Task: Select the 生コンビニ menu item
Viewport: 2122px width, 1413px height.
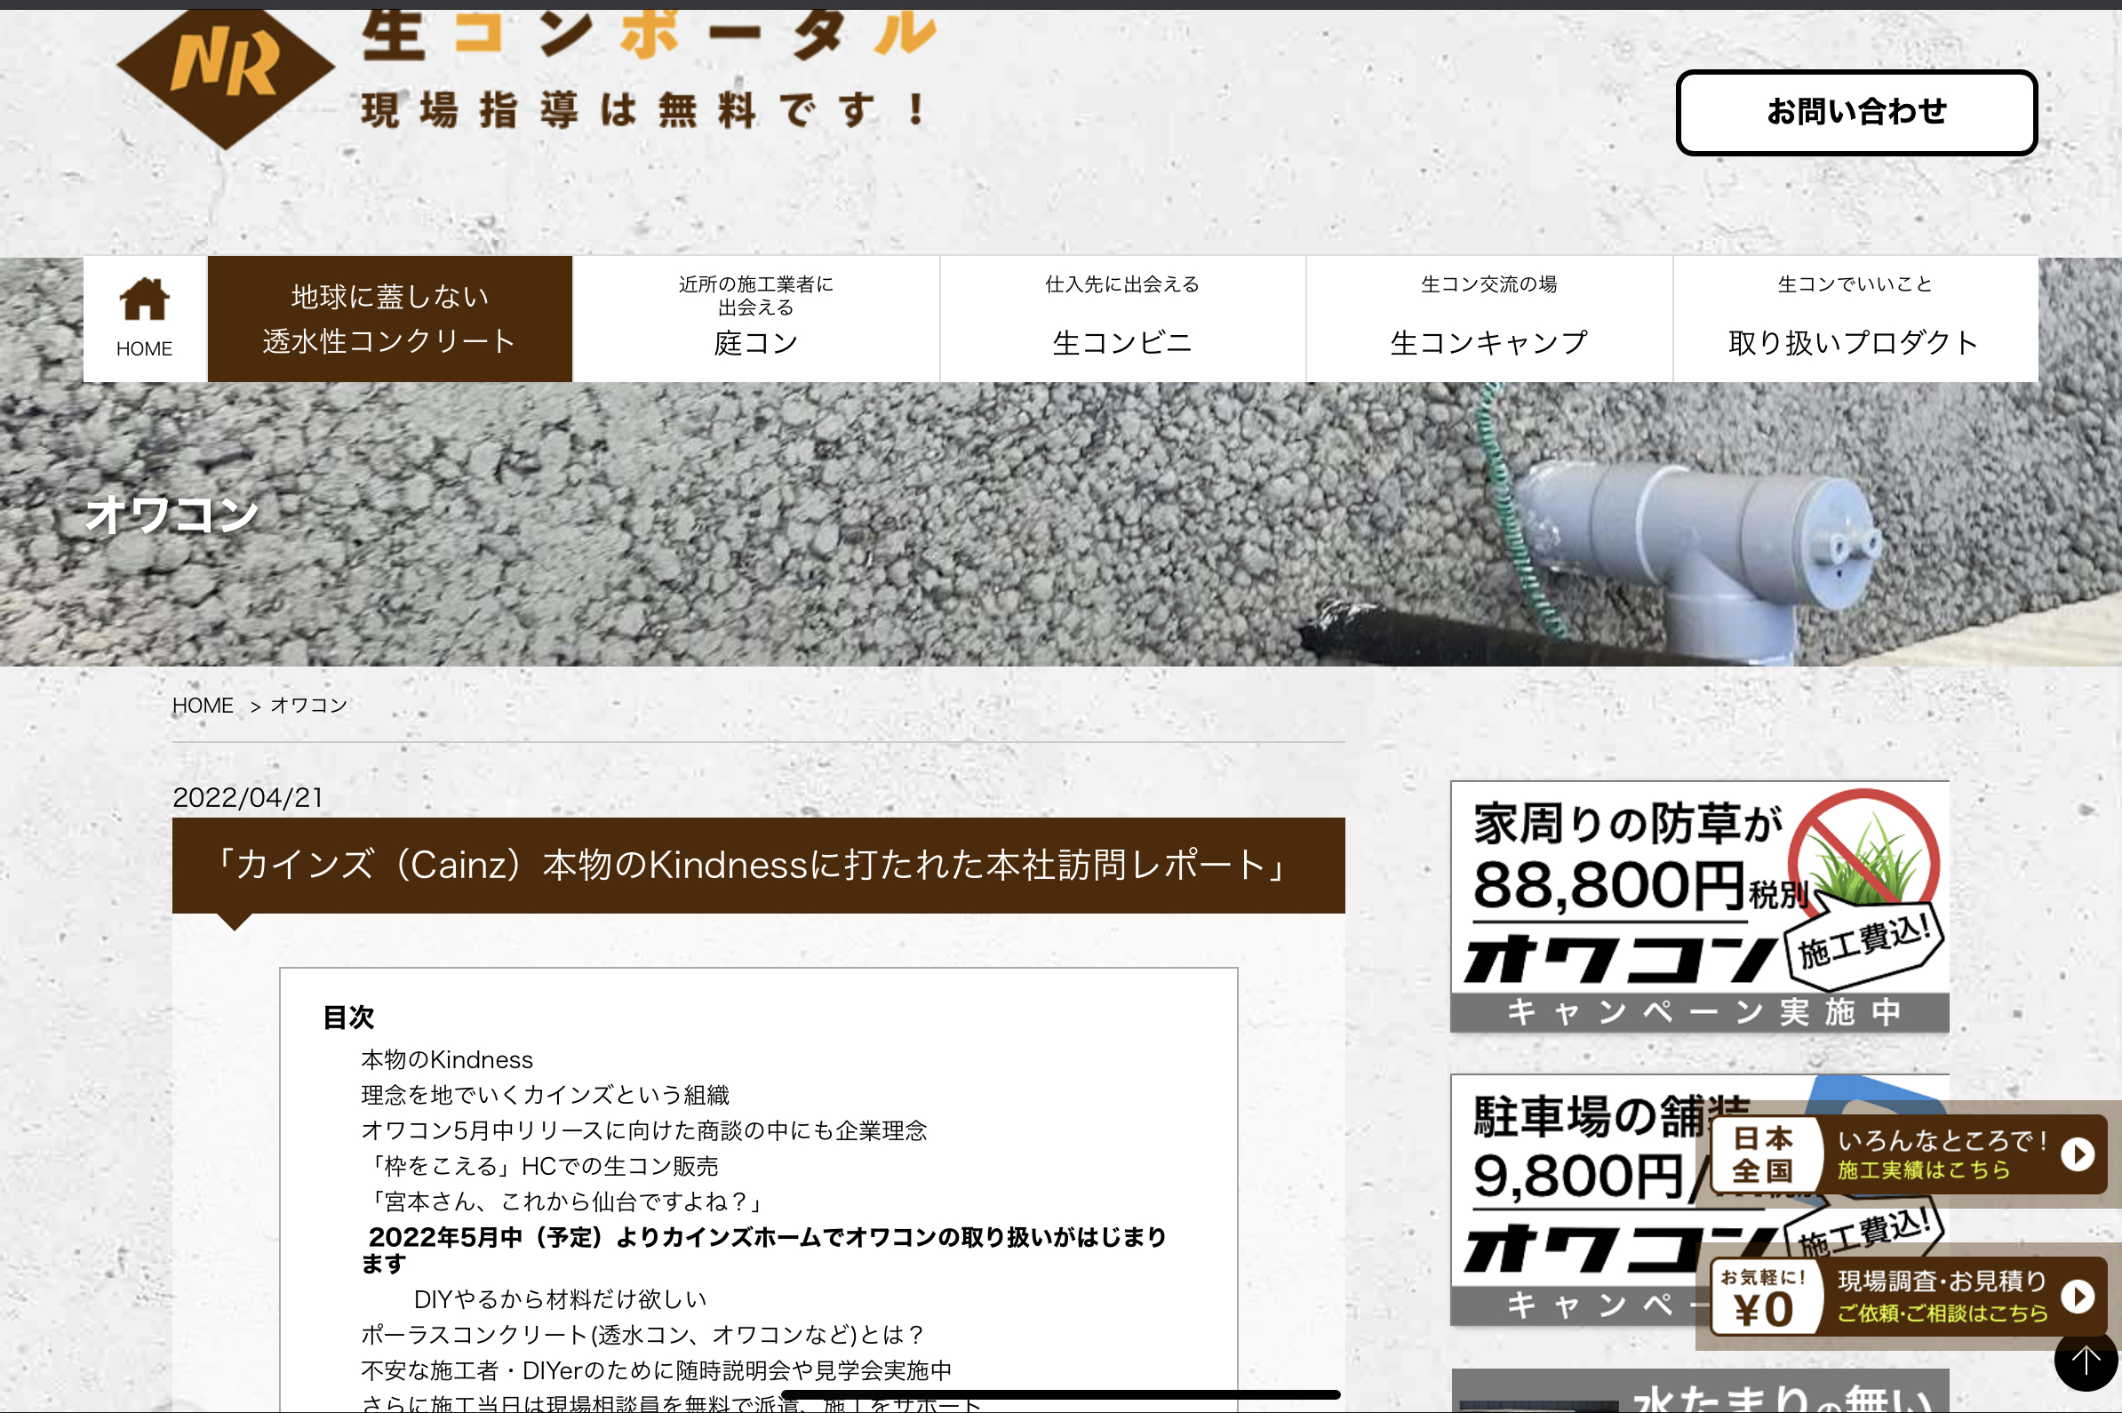Action: coord(1122,319)
